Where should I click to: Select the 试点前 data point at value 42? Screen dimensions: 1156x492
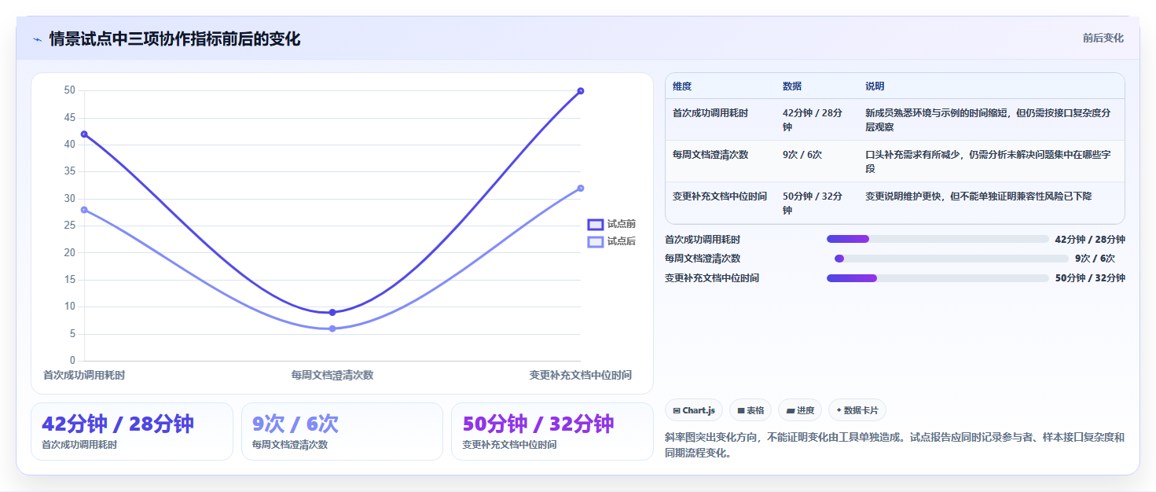pyautogui.click(x=84, y=134)
